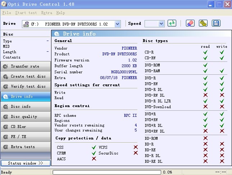Open the Verify test disc page
The height and width of the screenshot is (175, 232).
pos(26,87)
